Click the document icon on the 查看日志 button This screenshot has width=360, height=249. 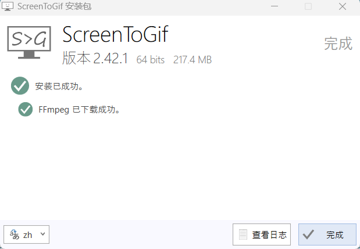point(244,234)
